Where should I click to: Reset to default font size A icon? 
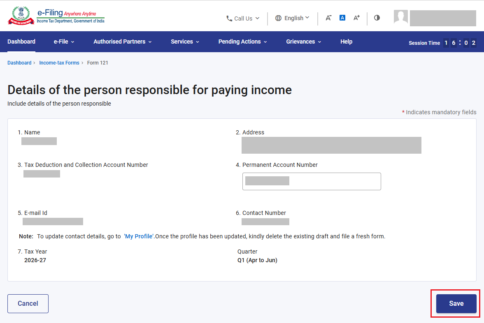click(x=342, y=18)
